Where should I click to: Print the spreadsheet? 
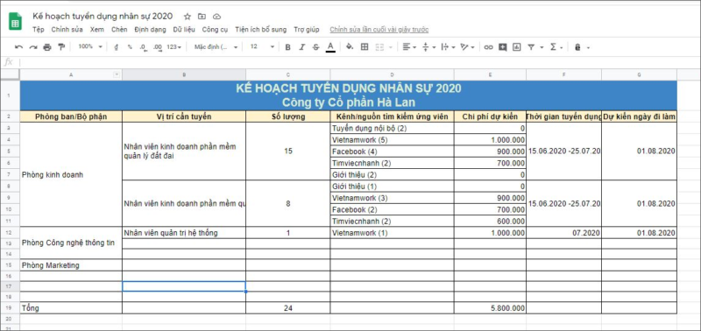point(47,47)
